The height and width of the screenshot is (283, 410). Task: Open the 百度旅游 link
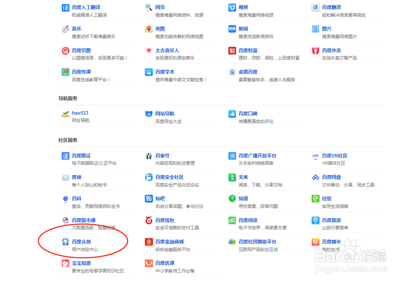coord(332,220)
